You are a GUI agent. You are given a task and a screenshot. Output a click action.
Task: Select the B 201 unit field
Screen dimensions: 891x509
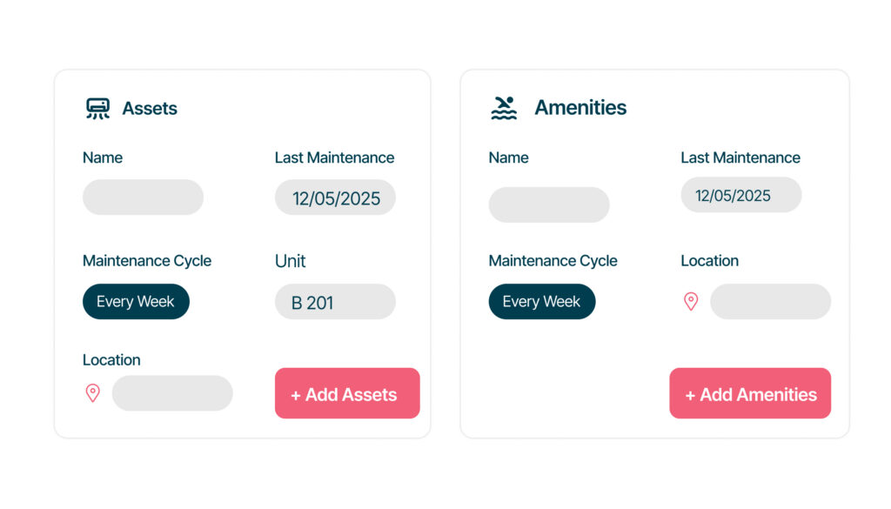pyautogui.click(x=335, y=302)
